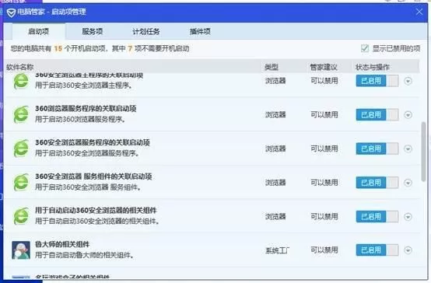Disable the 鲁大师的相关组件 startup toggle
This screenshot has width=431, height=283.
click(x=377, y=250)
